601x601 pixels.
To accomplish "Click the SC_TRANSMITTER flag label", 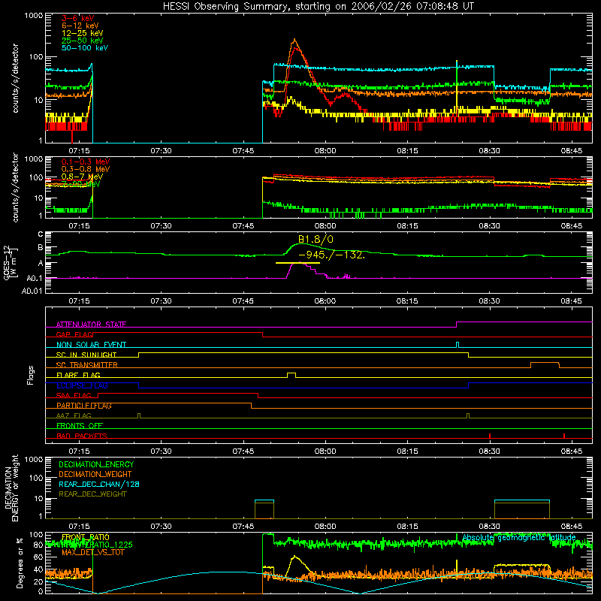I will pos(86,364).
